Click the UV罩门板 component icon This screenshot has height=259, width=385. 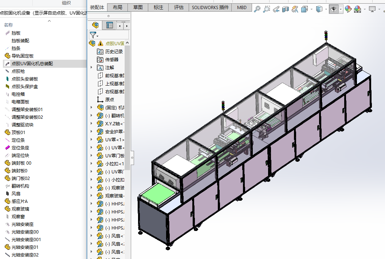[x=100, y=156]
